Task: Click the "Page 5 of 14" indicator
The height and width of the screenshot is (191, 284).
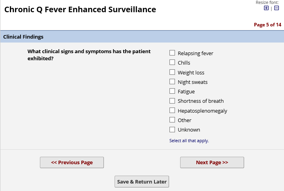Action: pyautogui.click(x=267, y=25)
